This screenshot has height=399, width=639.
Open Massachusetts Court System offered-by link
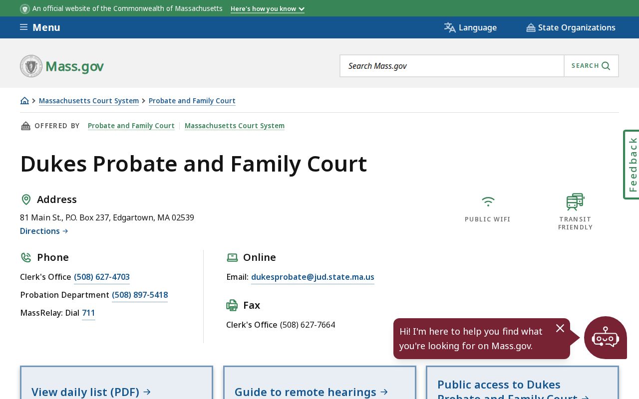tap(235, 126)
